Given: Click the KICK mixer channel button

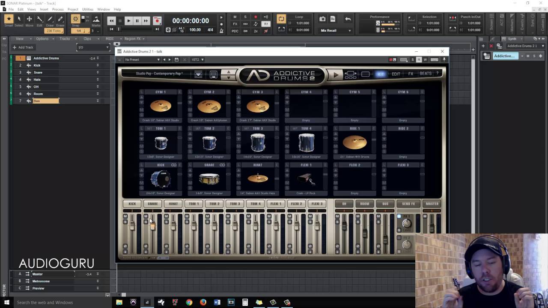Looking at the screenshot, I should 132,204.
